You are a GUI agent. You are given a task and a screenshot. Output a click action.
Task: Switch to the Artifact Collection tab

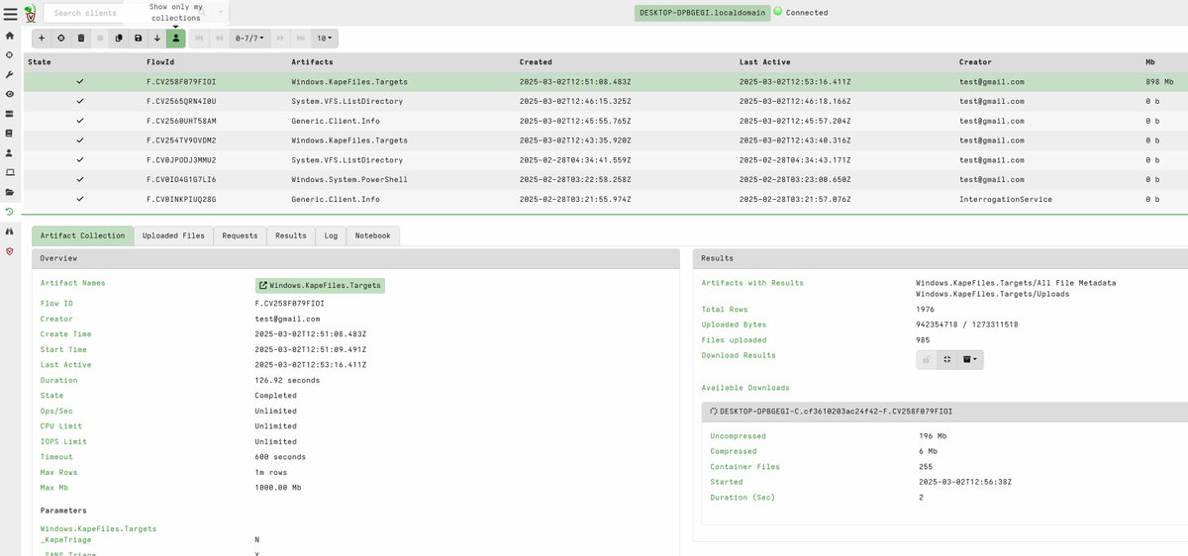(x=83, y=235)
